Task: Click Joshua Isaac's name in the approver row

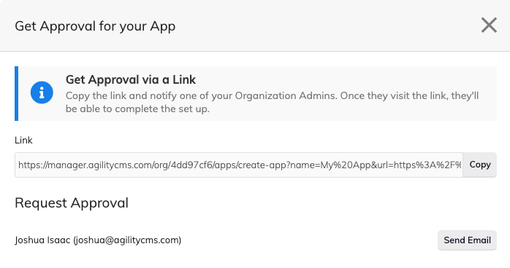Action: 42,240
